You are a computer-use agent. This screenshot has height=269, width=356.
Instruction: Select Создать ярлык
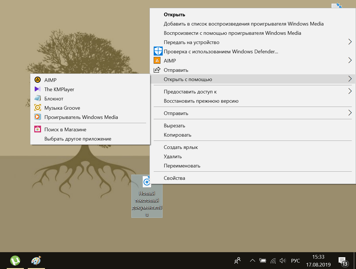point(181,147)
